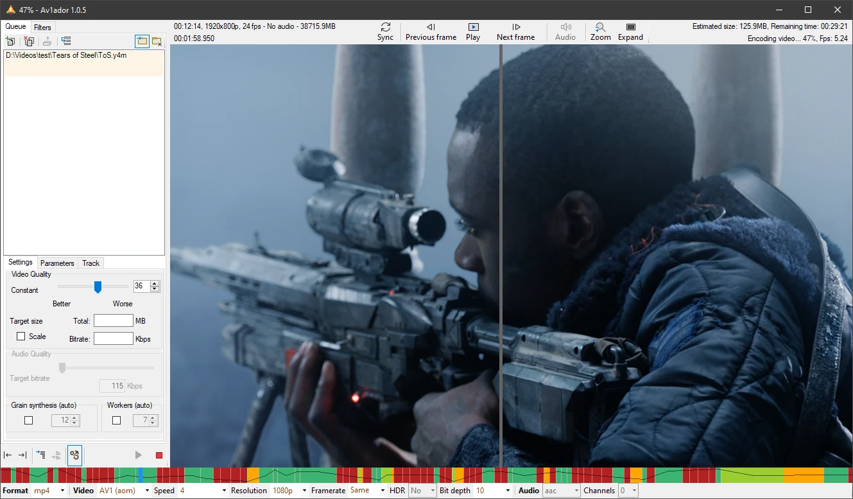
Task: Advance to Next frame
Action: point(515,32)
